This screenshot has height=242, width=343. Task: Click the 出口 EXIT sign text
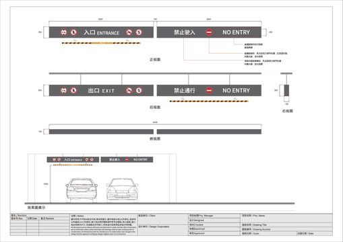(x=101, y=91)
